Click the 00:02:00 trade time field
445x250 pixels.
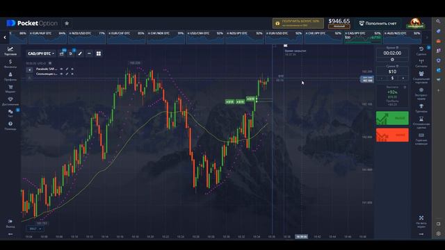pyautogui.click(x=392, y=53)
